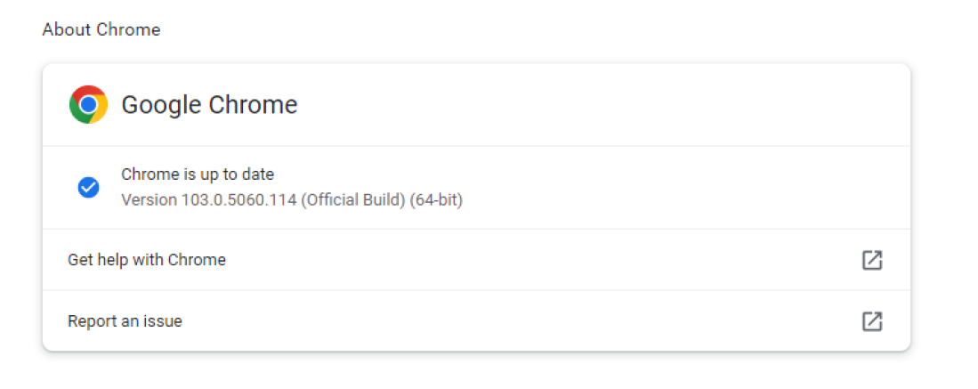Click the About Chrome page heading

pos(101,29)
